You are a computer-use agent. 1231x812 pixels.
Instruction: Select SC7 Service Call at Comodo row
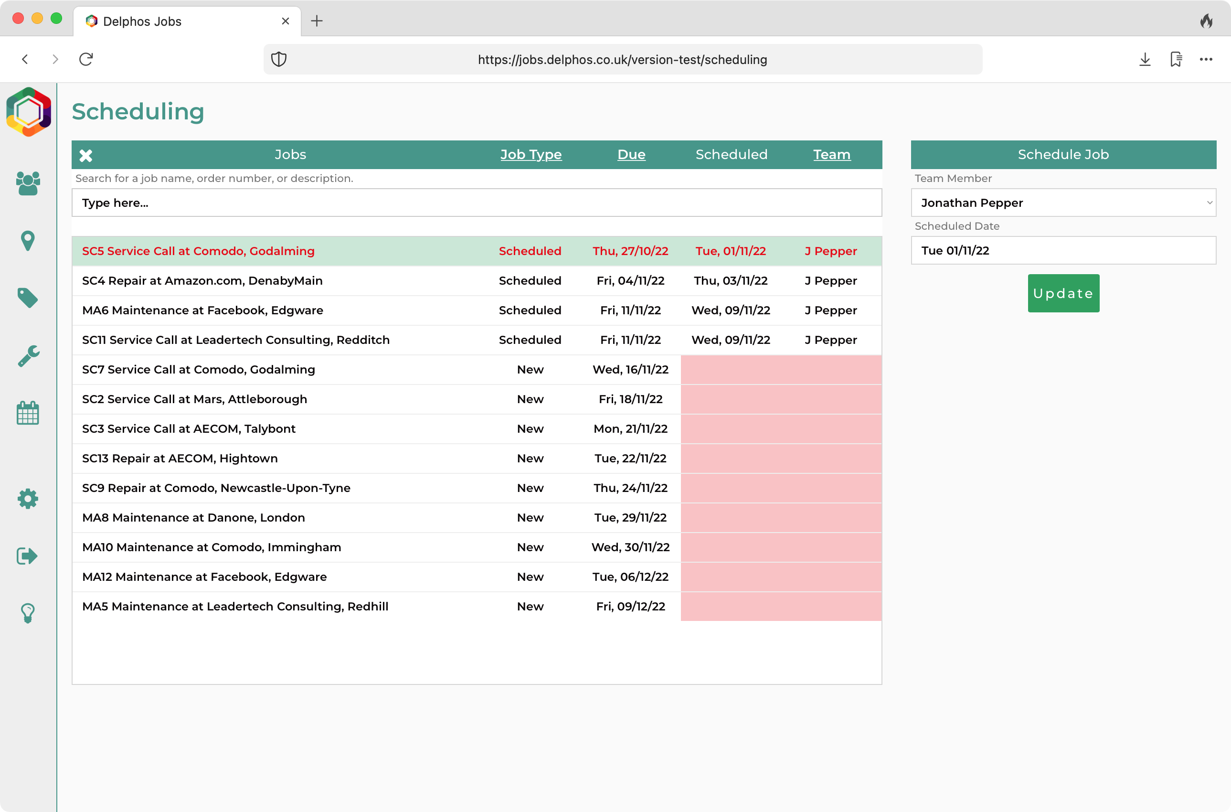pos(199,369)
